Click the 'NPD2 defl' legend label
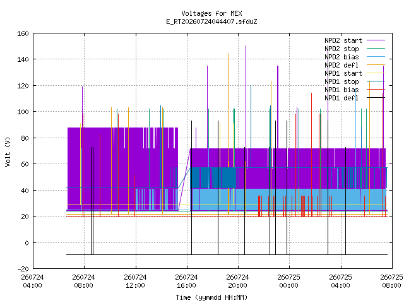This screenshot has height=303, width=404. pyautogui.click(x=342, y=65)
